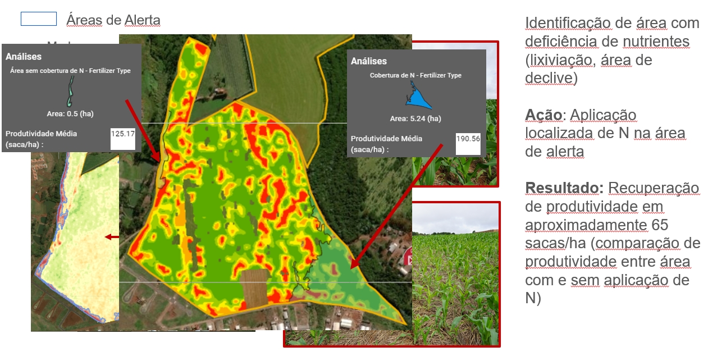
Task: Click 'Cobertura de N - Fertilizer Type' label
Action: pyautogui.click(x=415, y=75)
